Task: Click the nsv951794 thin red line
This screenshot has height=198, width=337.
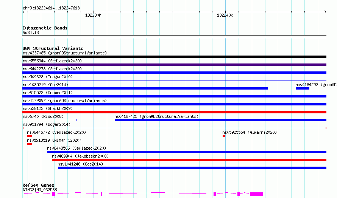Action: tap(174, 128)
